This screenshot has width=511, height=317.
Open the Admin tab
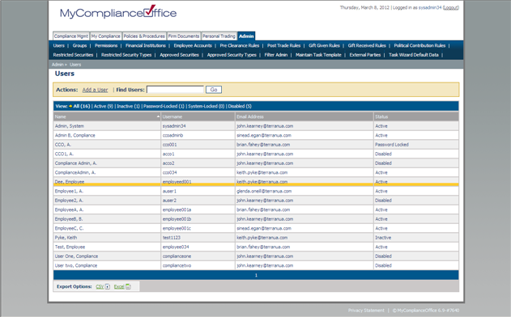tap(246, 36)
